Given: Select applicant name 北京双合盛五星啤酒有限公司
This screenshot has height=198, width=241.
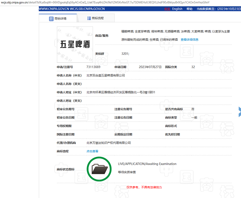Looking at the screenshot, I should pyautogui.click(x=105, y=75).
